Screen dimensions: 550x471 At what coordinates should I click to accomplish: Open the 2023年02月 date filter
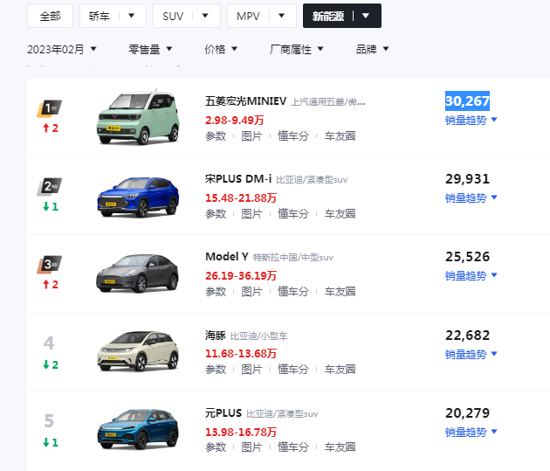pyautogui.click(x=62, y=49)
